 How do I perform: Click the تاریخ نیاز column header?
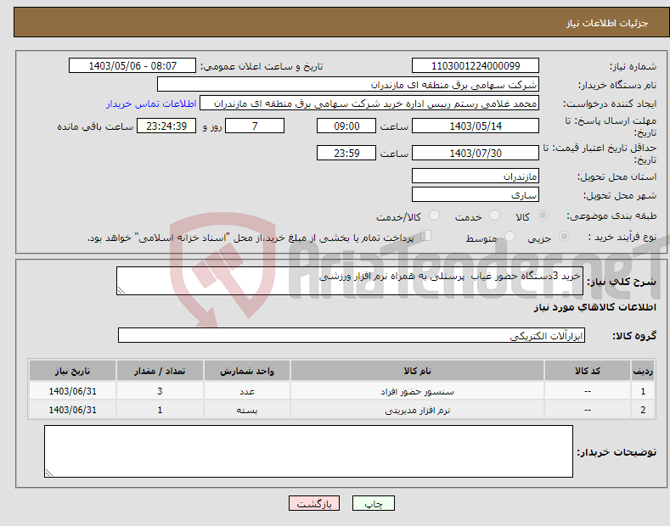tap(73, 371)
